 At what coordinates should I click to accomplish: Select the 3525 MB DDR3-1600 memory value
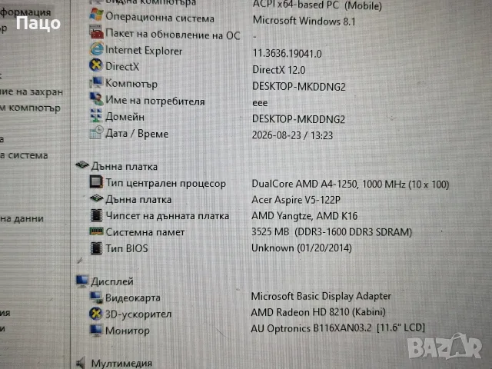coord(331,232)
